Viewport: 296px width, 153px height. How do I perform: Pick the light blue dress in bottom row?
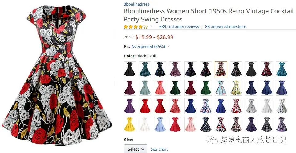click(160, 124)
